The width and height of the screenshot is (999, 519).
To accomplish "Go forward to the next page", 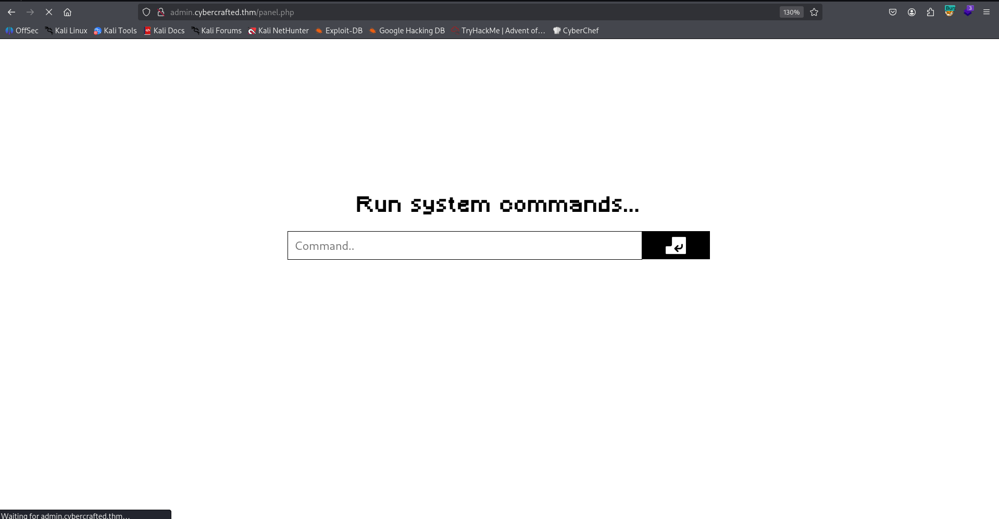I will [30, 12].
